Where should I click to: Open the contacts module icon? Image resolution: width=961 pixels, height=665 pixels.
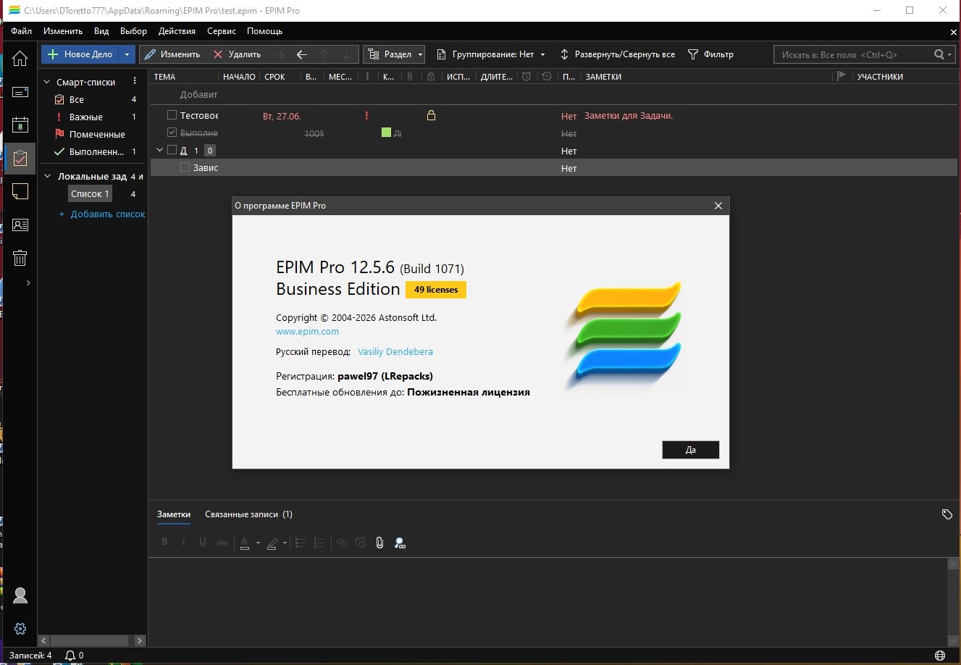click(20, 225)
